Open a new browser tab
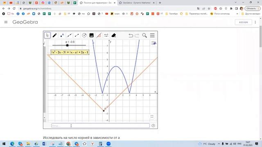262x147 pixels. pos(160,3)
